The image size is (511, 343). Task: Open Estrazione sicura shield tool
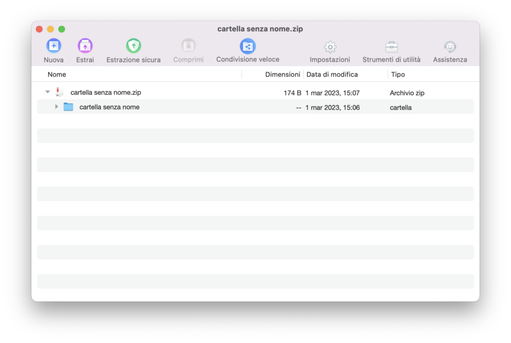[x=133, y=46]
